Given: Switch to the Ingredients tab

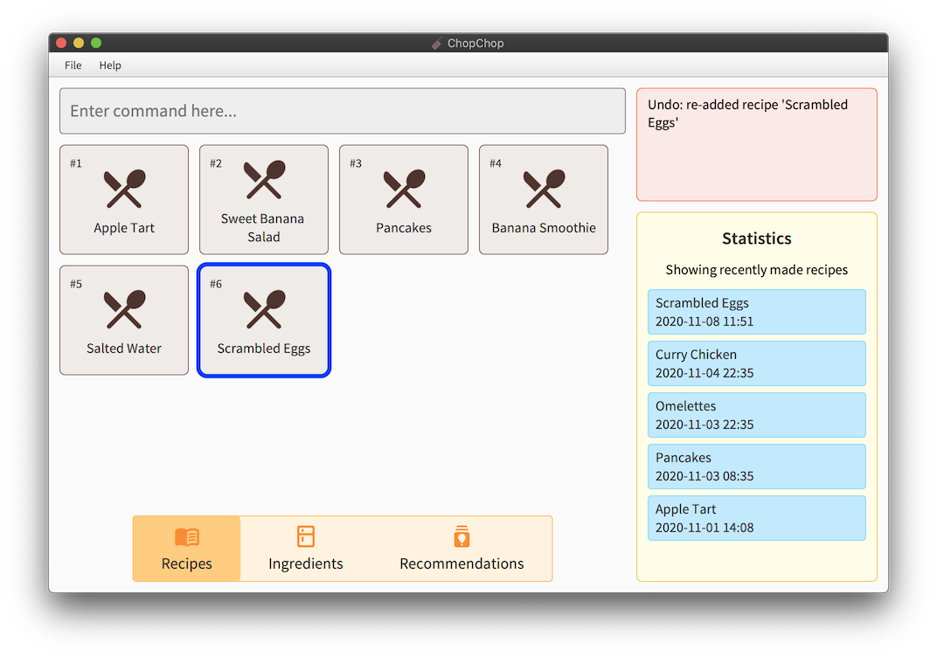Looking at the screenshot, I should (306, 549).
